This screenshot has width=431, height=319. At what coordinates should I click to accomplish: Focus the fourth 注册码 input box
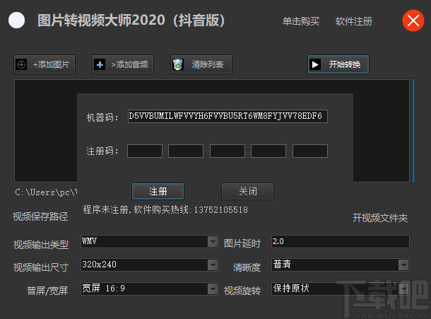point(268,151)
